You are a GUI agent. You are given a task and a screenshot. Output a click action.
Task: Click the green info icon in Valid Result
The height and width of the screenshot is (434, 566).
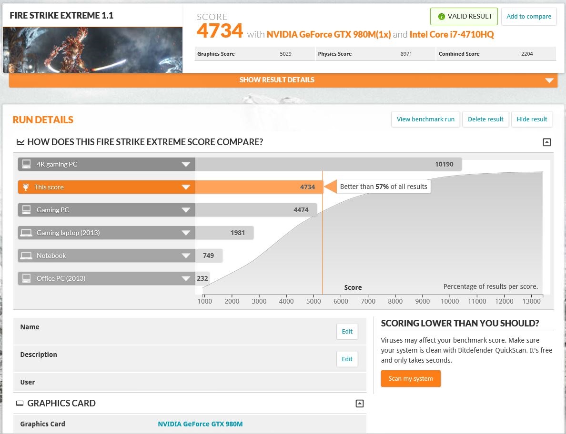[441, 17]
